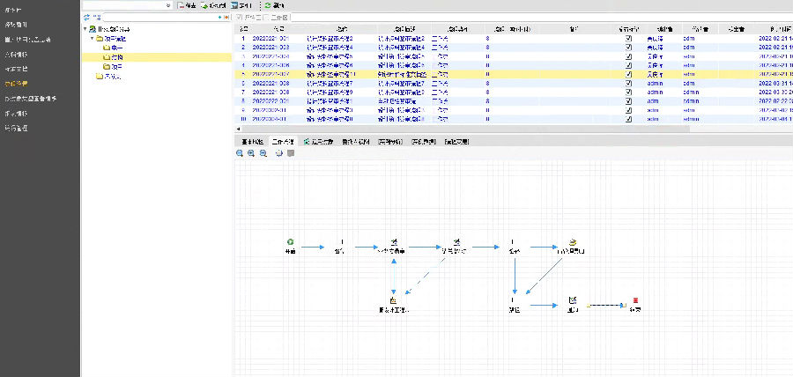The width and height of the screenshot is (793, 377).
Task: Click the blue refresh icon above folder tree
Action: coord(86,17)
